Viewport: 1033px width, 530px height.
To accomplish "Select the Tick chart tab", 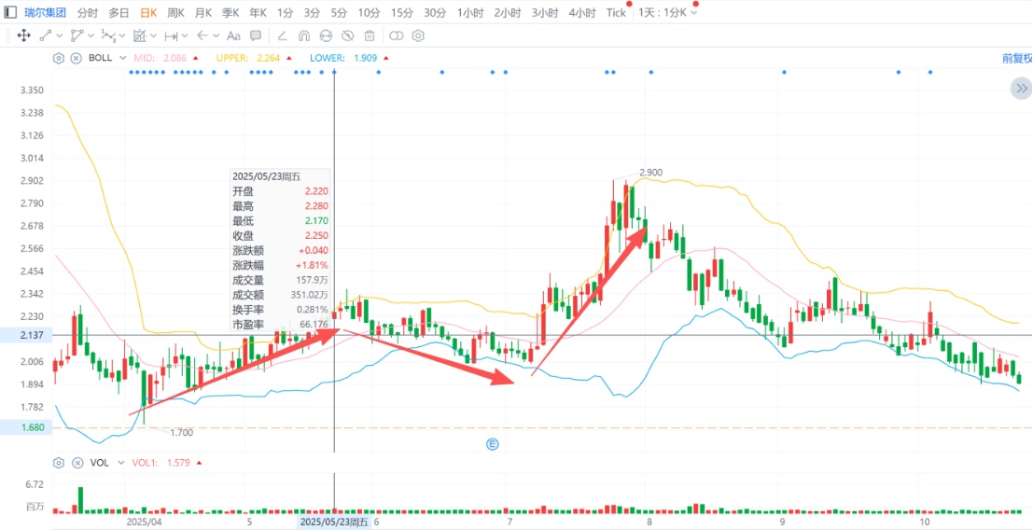I will click(616, 12).
